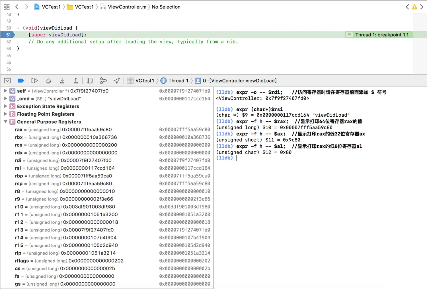Select the r14 register row
427x289 pixels.
tap(107, 238)
